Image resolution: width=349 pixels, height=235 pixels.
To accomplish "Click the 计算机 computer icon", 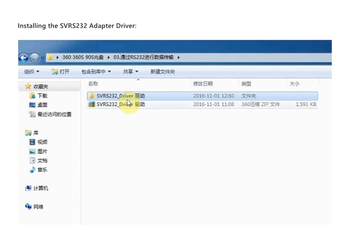I will 28,188.
